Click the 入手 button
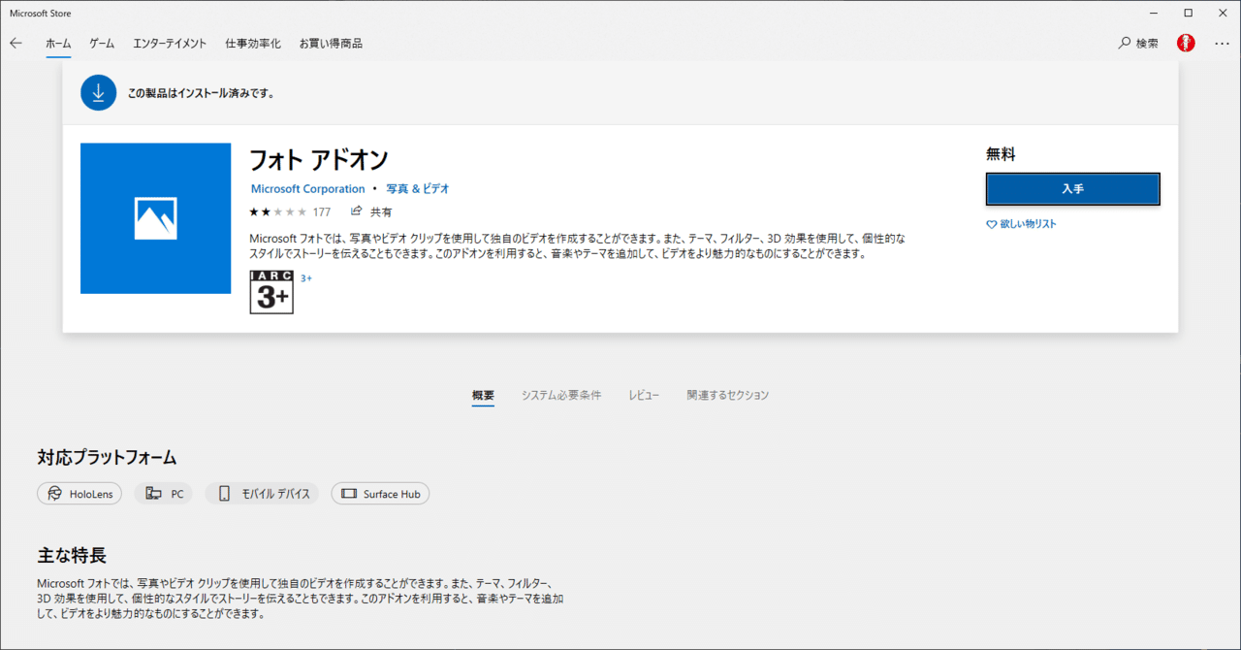The height and width of the screenshot is (650, 1241). [x=1072, y=188]
